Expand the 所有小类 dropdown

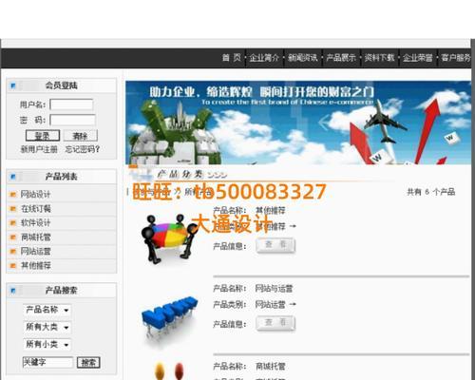tap(47, 344)
